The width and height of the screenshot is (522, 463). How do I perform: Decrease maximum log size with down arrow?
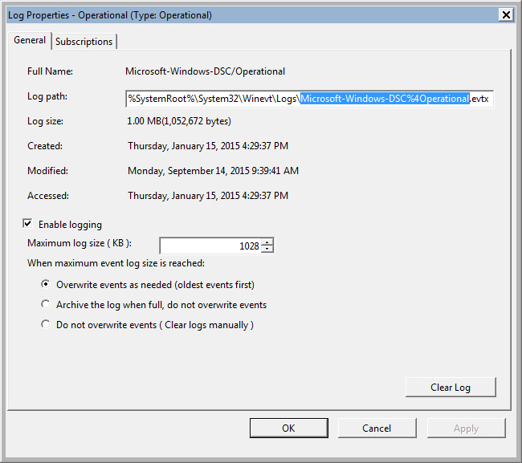tap(267, 250)
